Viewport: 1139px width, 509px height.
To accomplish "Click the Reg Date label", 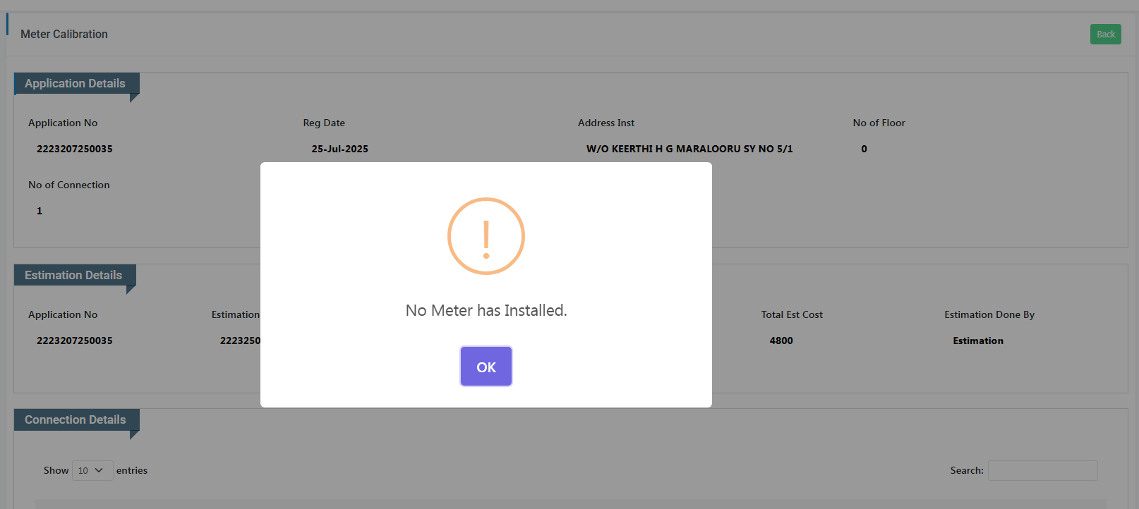I will point(324,123).
